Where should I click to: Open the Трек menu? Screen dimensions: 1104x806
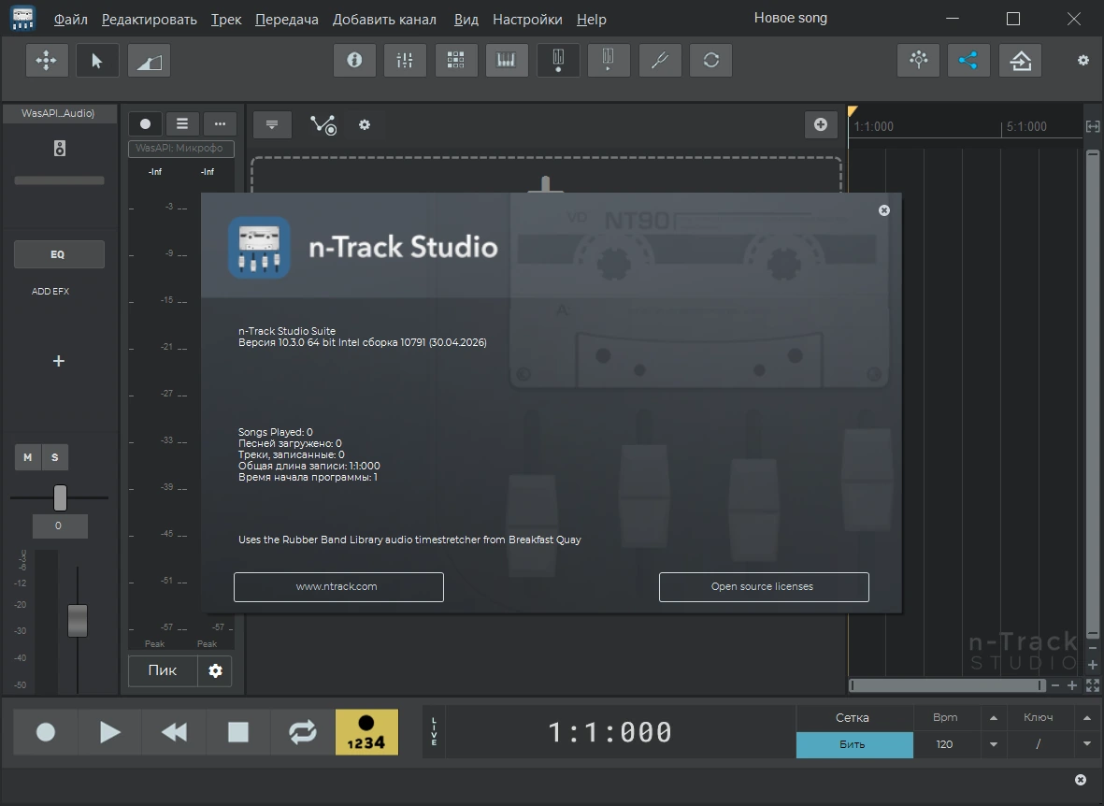click(226, 20)
